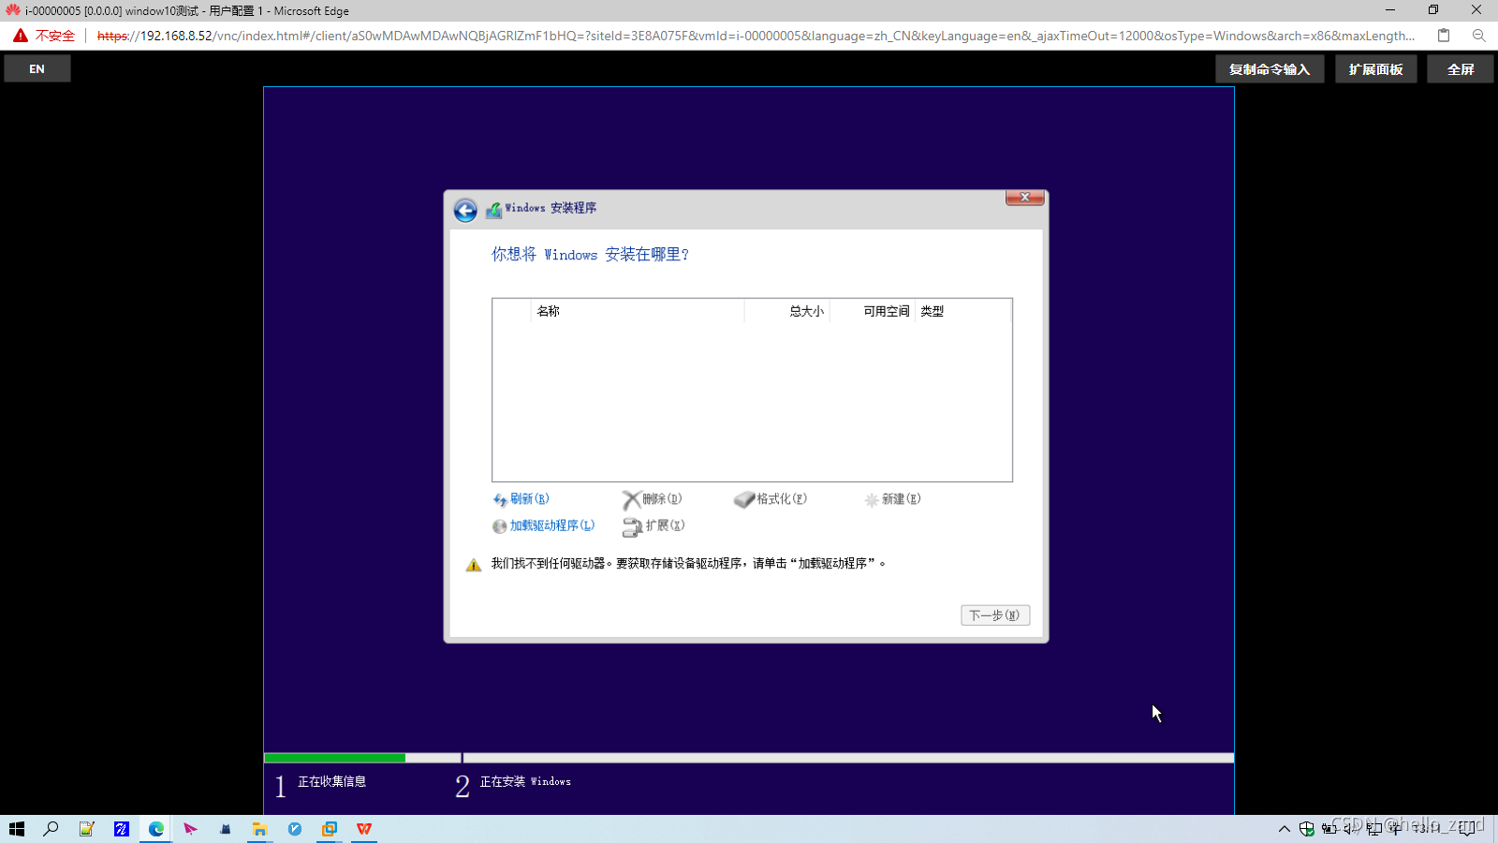This screenshot has height=843, width=1498.
Task: Click the 扩展(X) extend option
Action: (665, 525)
